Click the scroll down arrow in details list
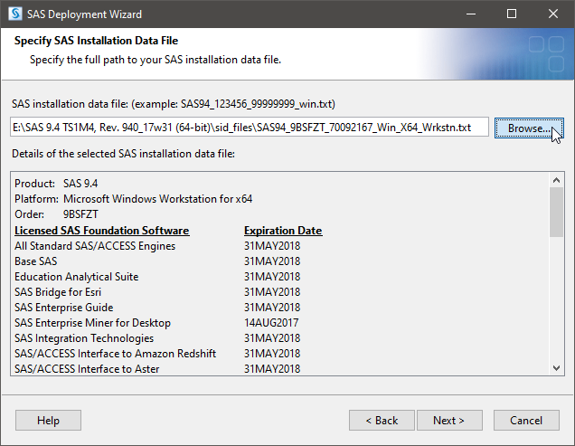 [x=556, y=368]
